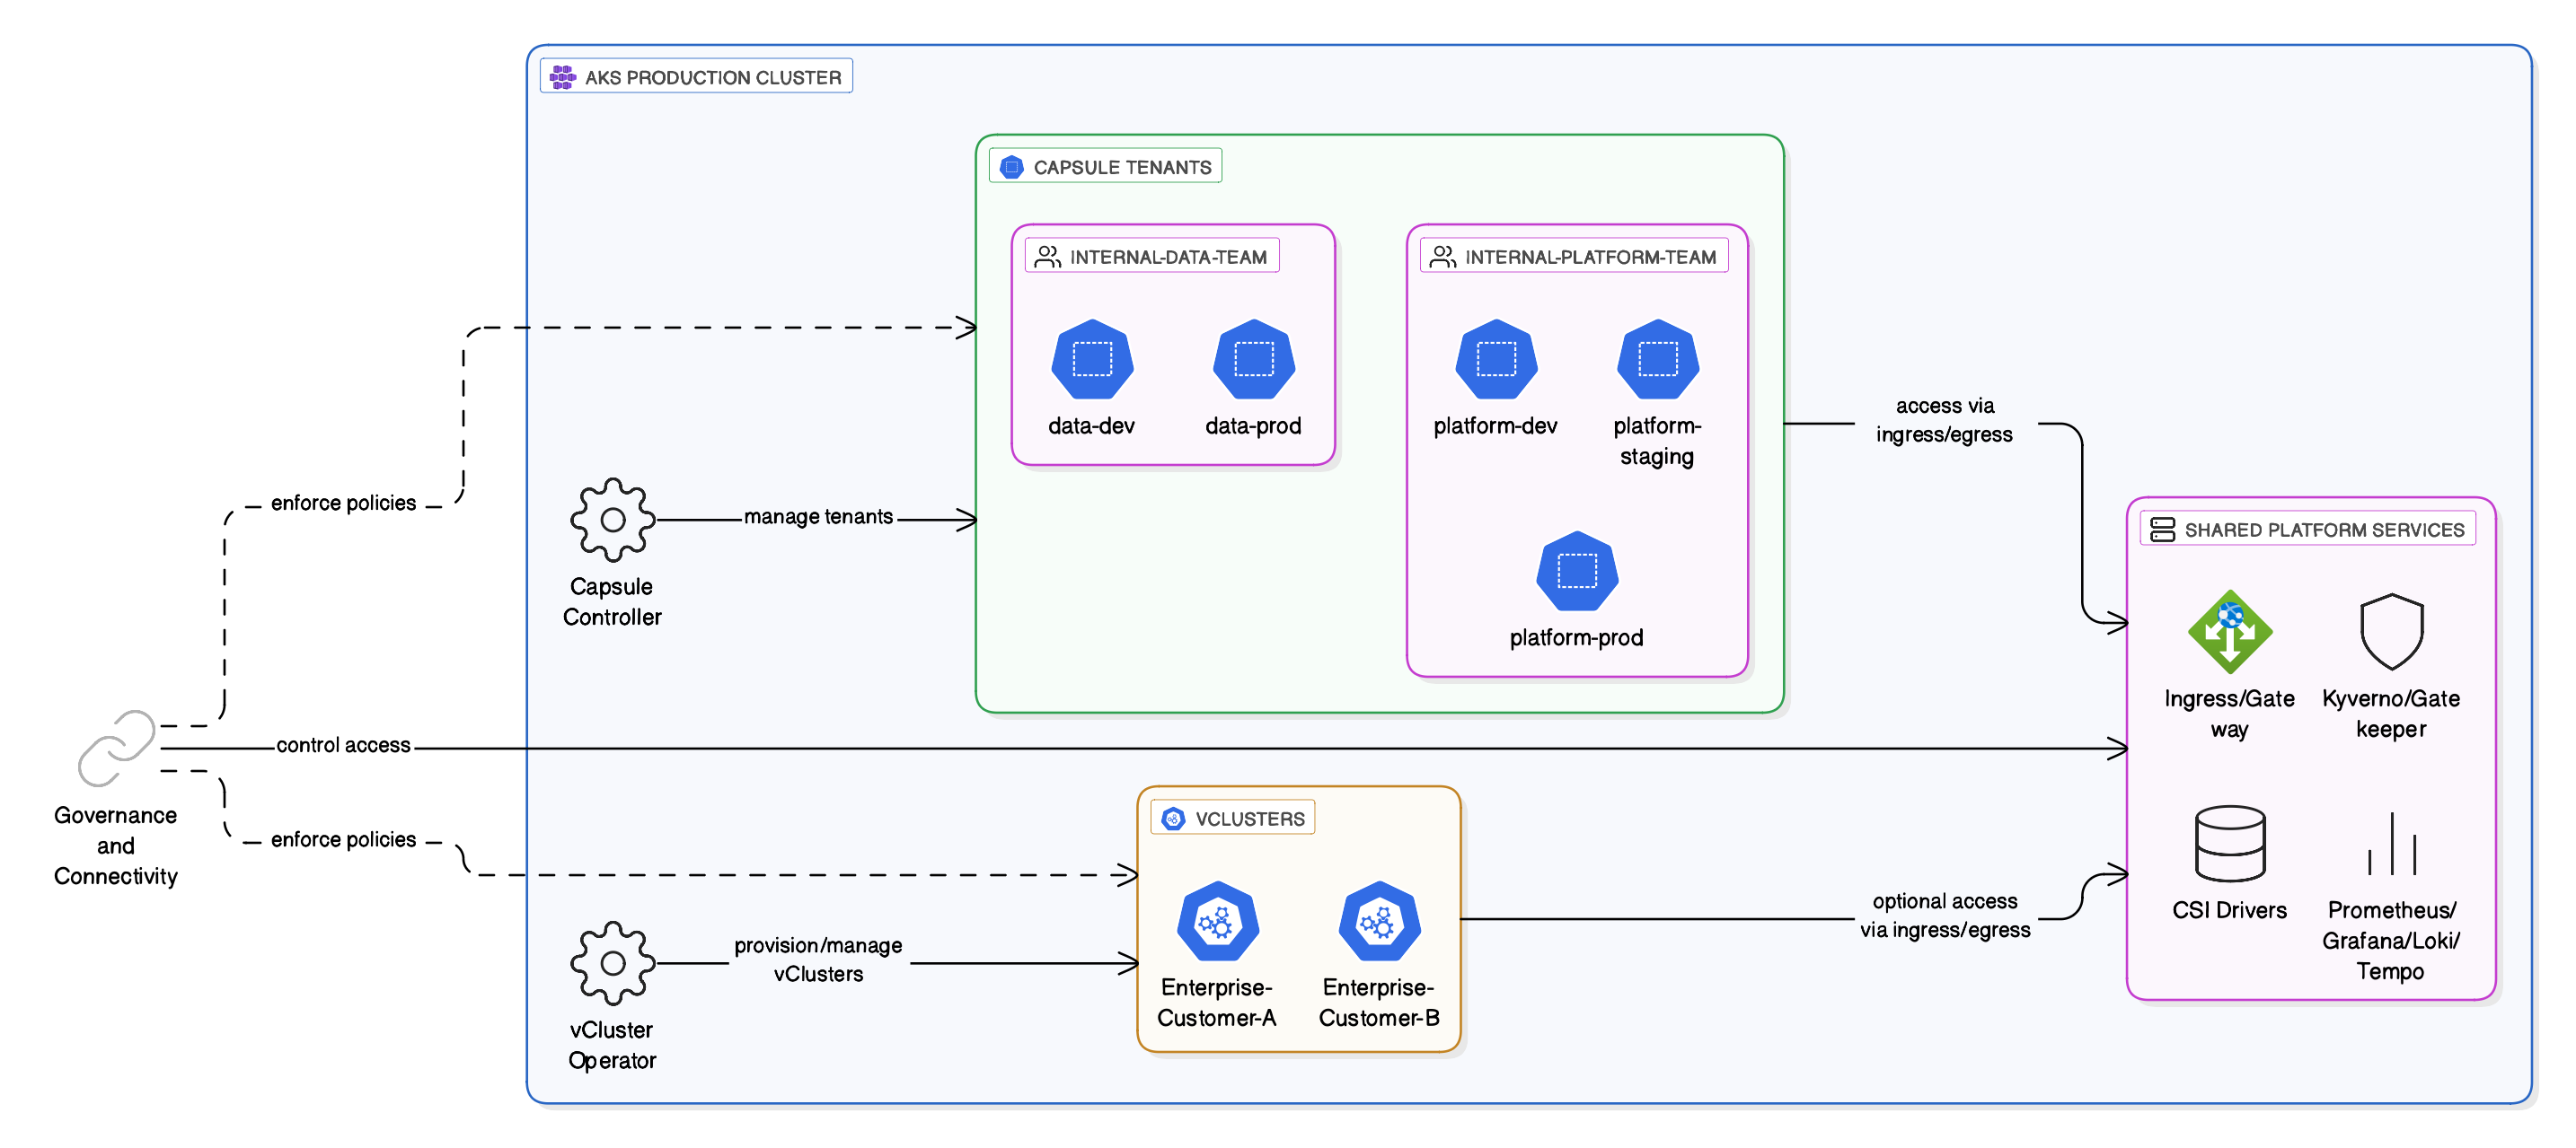
Task: Select the data-dev namespace icon
Action: [1092, 360]
